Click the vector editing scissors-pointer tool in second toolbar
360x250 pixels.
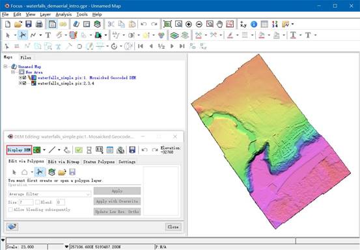[23, 35]
